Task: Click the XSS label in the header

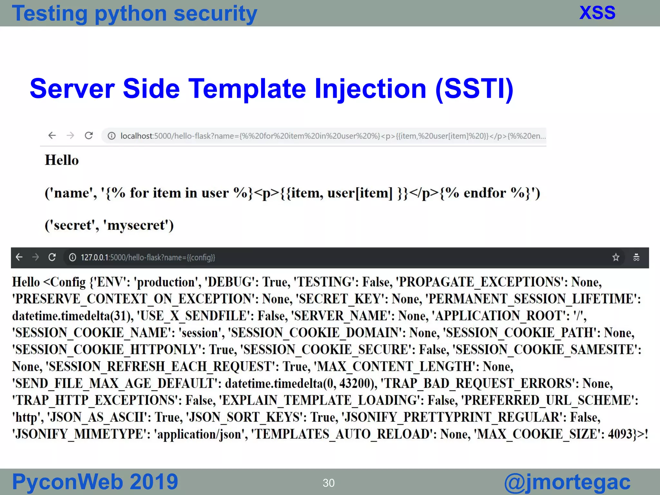Action: pyautogui.click(x=597, y=13)
